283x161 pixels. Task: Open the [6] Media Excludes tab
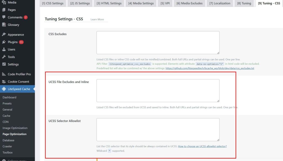point(189,3)
